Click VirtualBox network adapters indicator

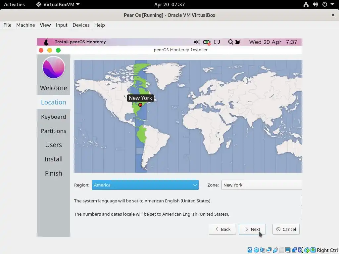coord(269,250)
